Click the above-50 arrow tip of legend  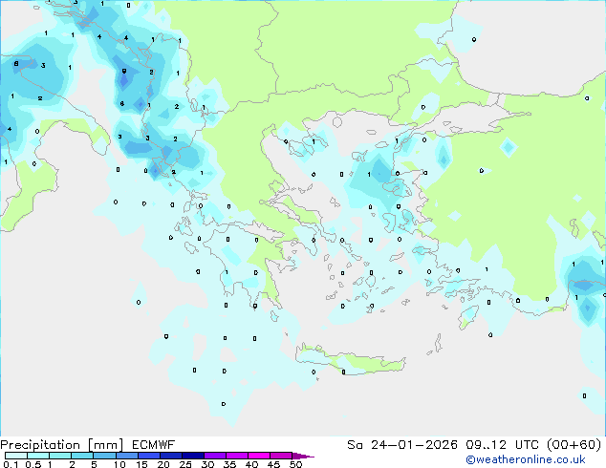point(303,456)
